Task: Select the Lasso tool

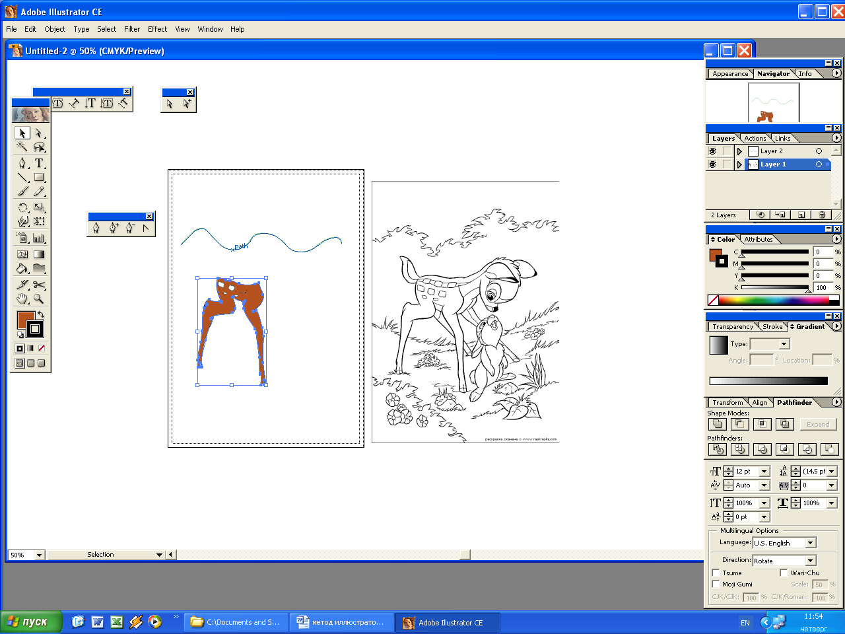Action: 39,147
